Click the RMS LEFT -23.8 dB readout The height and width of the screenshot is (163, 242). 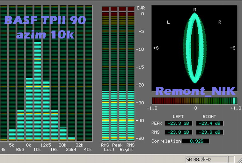click(178, 132)
